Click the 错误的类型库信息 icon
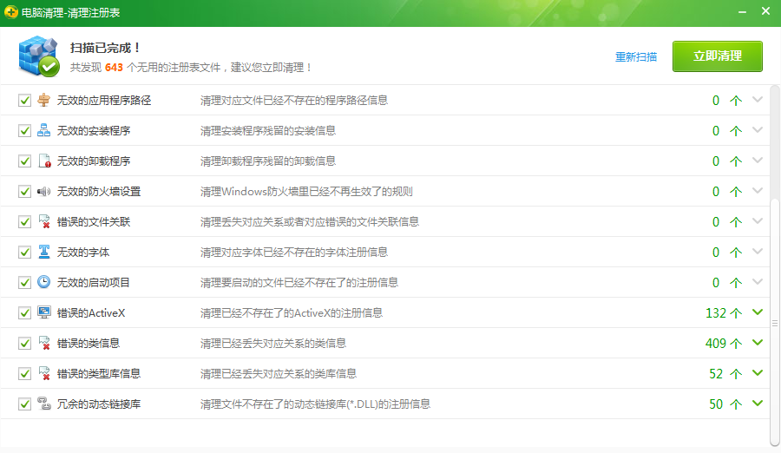781x453 pixels. pos(44,374)
